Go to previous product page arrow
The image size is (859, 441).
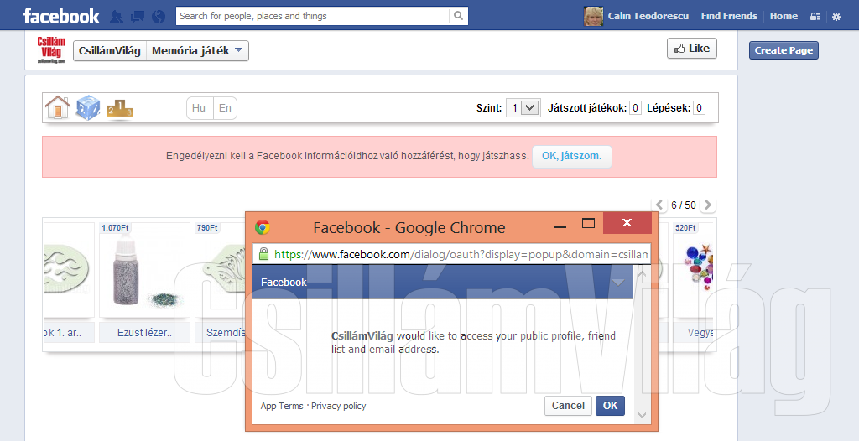[659, 205]
